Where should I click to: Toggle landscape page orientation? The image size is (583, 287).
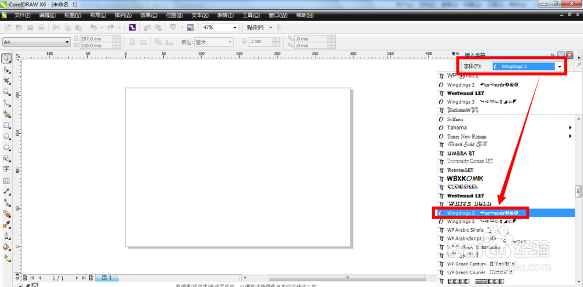142,42
